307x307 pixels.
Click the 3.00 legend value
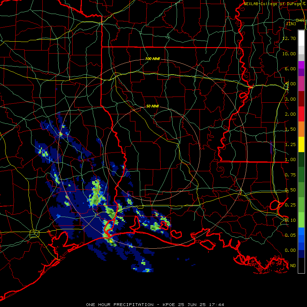click(290, 99)
